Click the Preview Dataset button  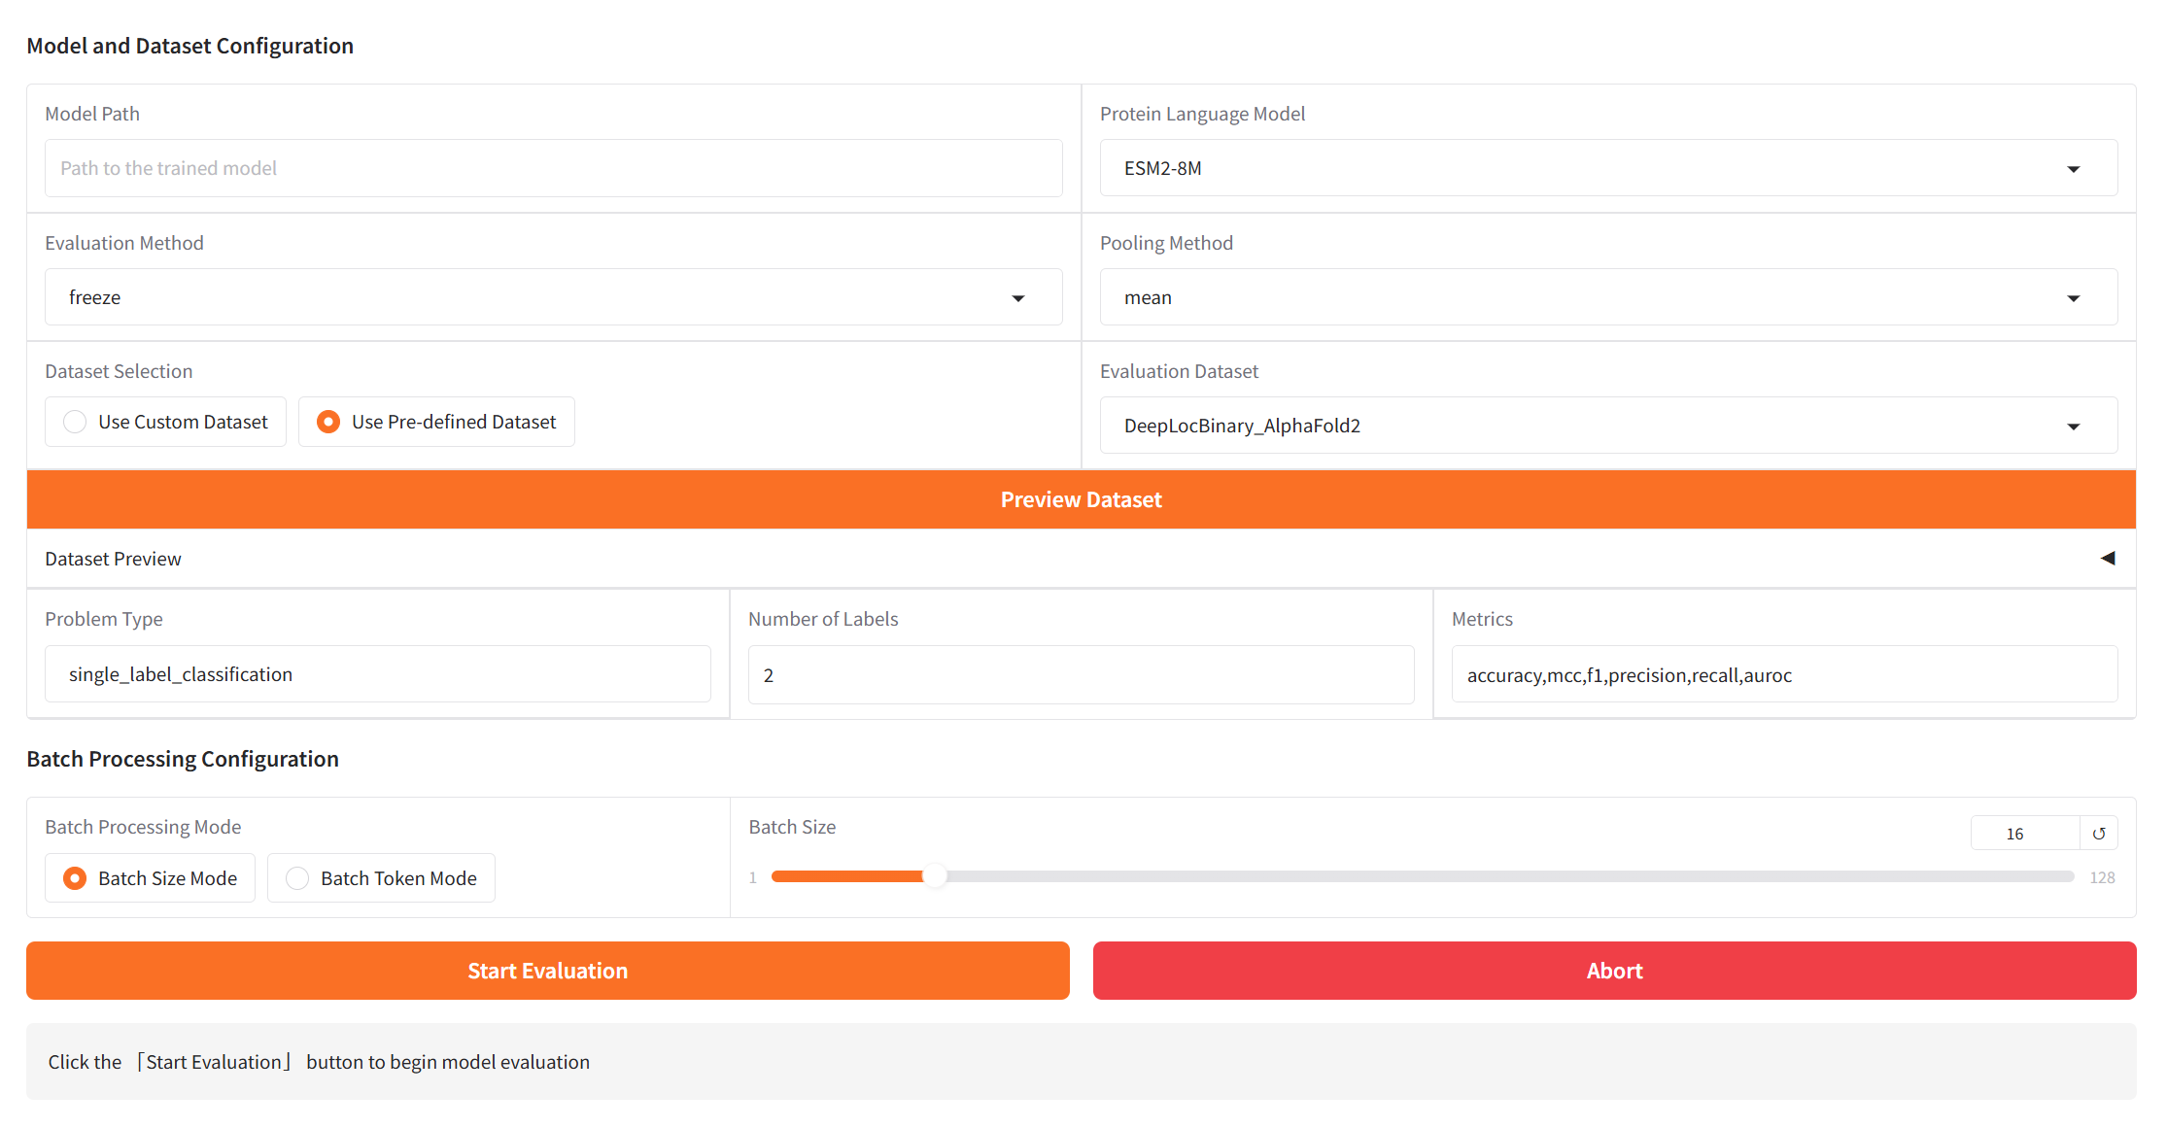pyautogui.click(x=1081, y=498)
